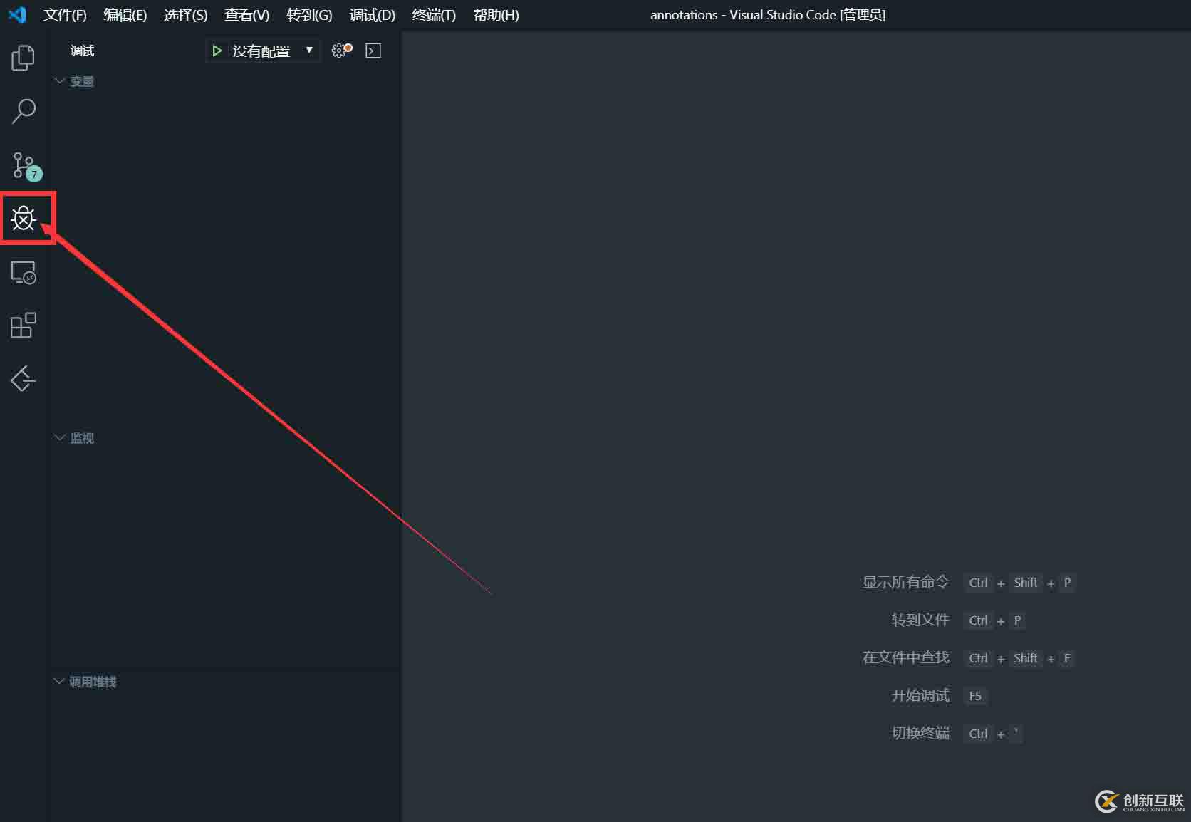Select the Search icon in activity bar
The height and width of the screenshot is (822, 1191).
point(23,111)
